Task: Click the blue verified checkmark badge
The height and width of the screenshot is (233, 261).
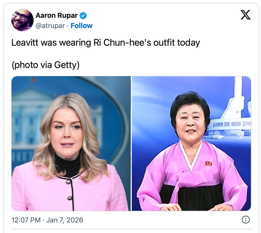Action: (83, 16)
